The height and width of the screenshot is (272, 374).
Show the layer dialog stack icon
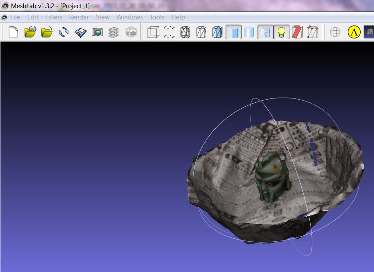113,32
